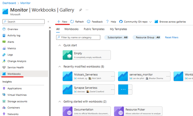Viewport: 193px width, 116px height.
Task: Select Activity log in sidebar
Action: (14, 36)
